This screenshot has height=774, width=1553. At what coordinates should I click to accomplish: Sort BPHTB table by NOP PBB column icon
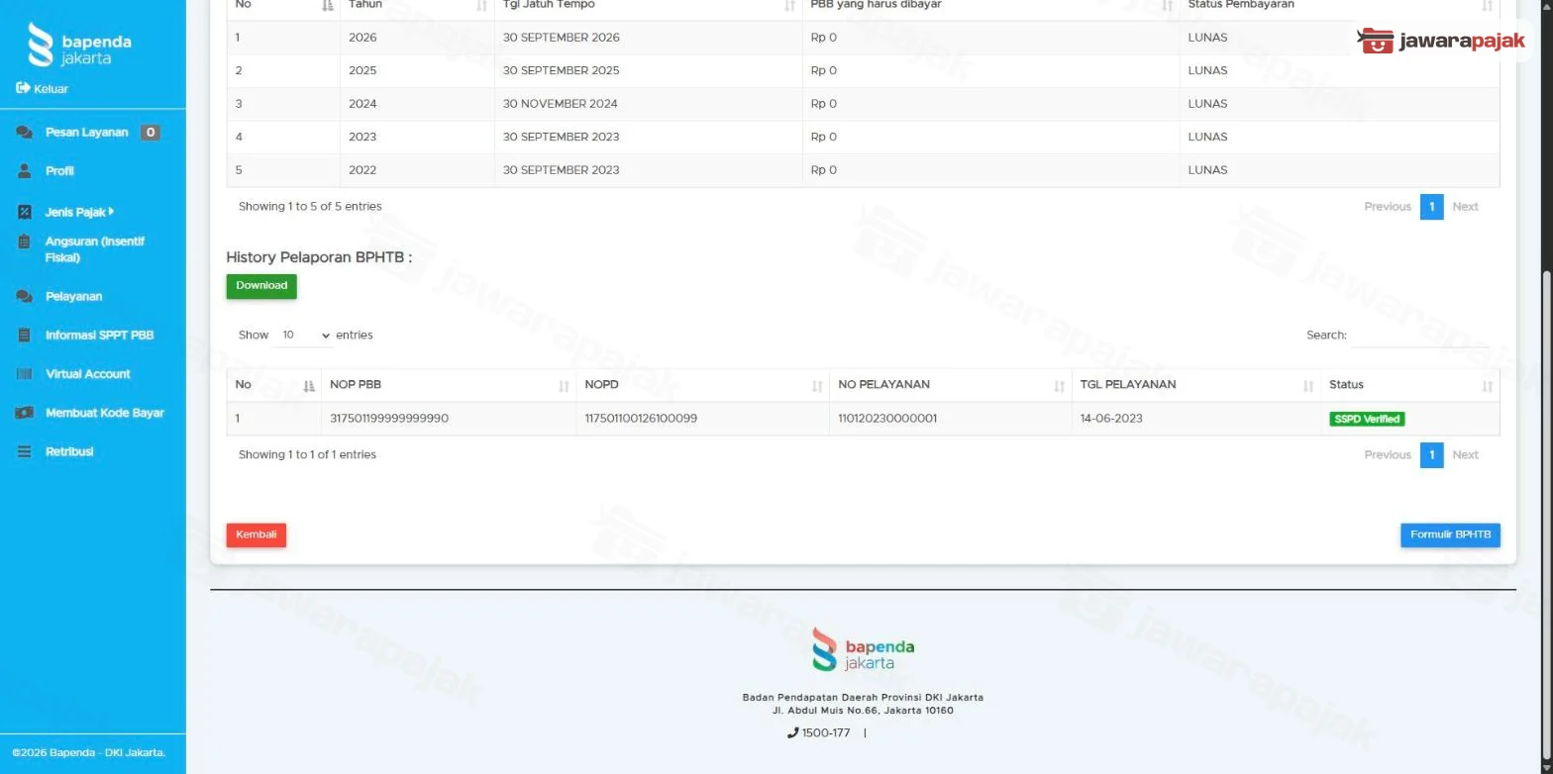pyautogui.click(x=564, y=386)
